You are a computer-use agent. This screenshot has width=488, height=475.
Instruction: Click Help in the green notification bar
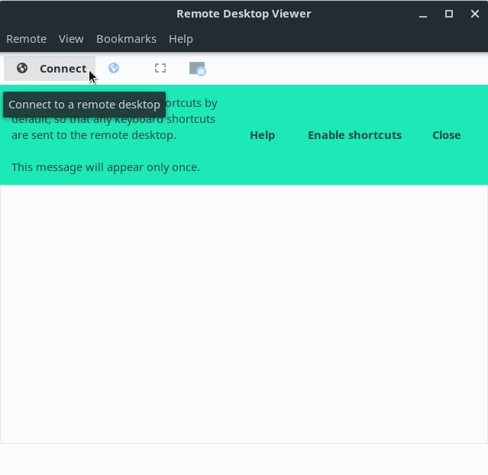click(x=262, y=135)
